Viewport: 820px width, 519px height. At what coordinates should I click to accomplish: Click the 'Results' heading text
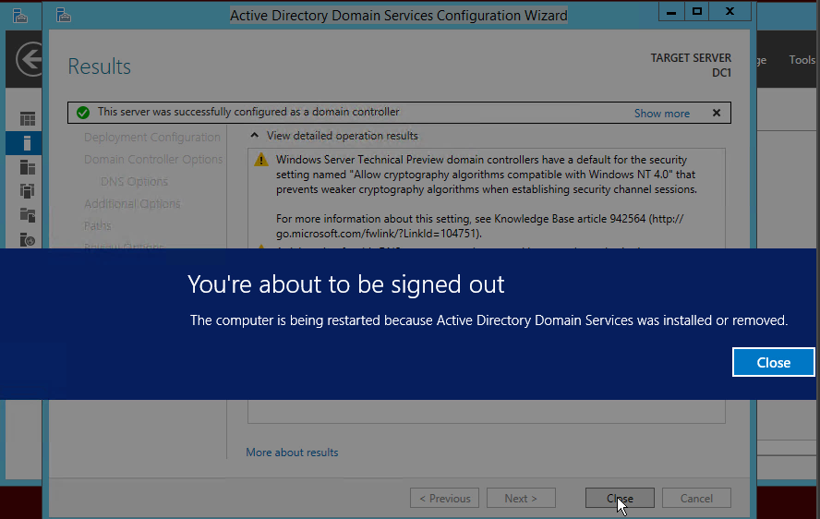coord(100,66)
